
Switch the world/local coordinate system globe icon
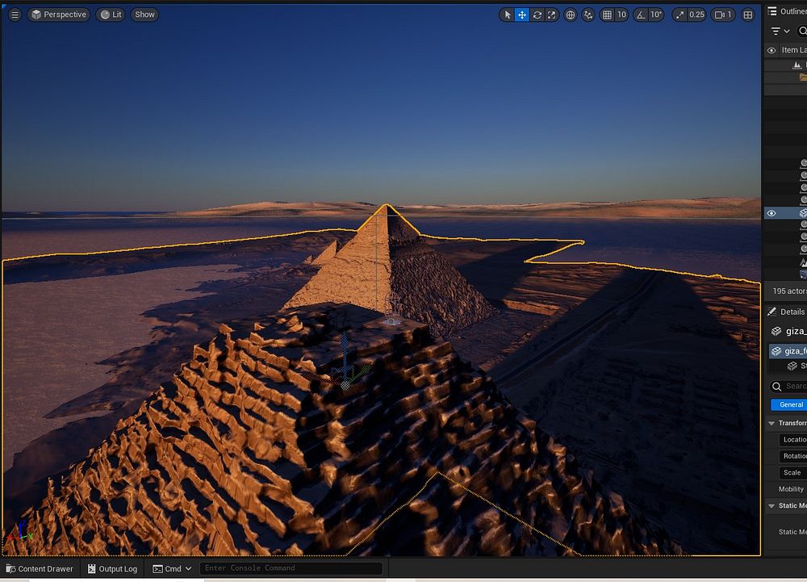click(x=571, y=15)
